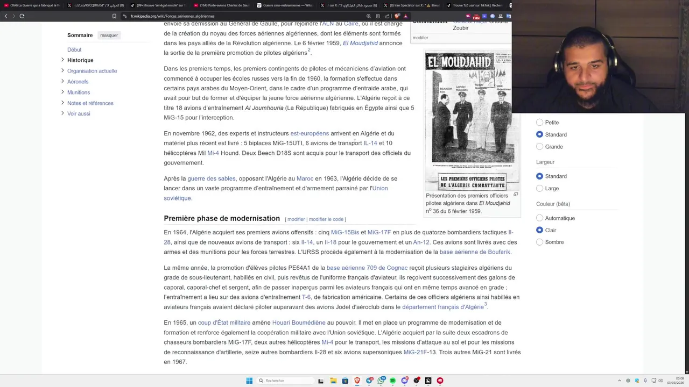The width and height of the screenshot is (689, 387).
Task: Select Standard text size option
Action: pyautogui.click(x=539, y=134)
